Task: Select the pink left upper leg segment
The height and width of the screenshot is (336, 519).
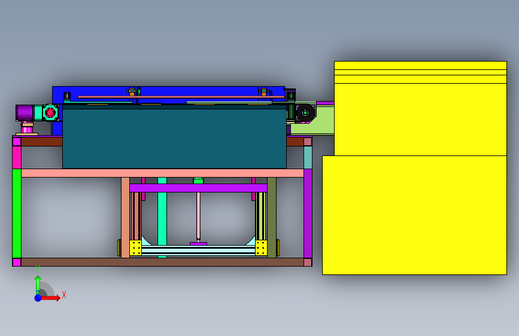Action: 17,157
